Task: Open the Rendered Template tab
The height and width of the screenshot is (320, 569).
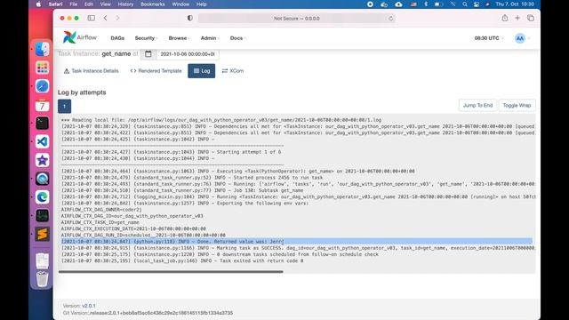Action: pos(156,71)
